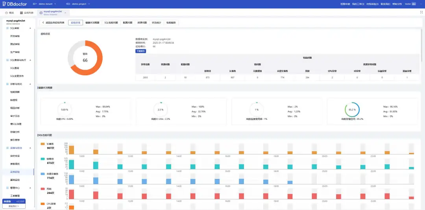425x210 pixels.
Task: Open 慢SQL治理 in the sidebar
Action: tap(16, 124)
